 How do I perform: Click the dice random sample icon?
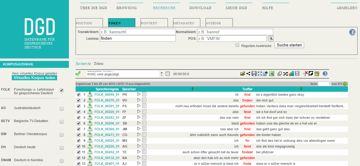[280, 74]
